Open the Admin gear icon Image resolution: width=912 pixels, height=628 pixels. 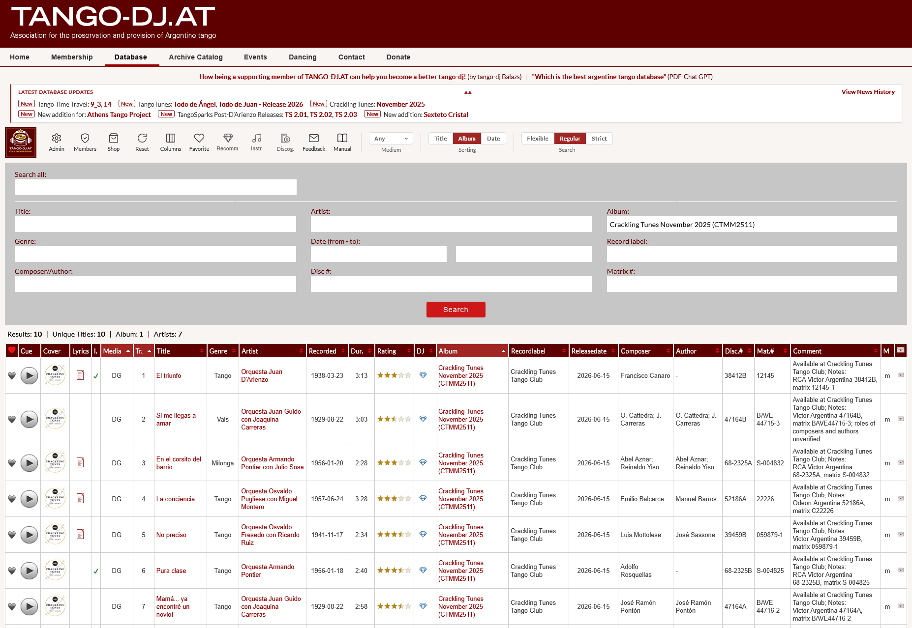point(57,138)
